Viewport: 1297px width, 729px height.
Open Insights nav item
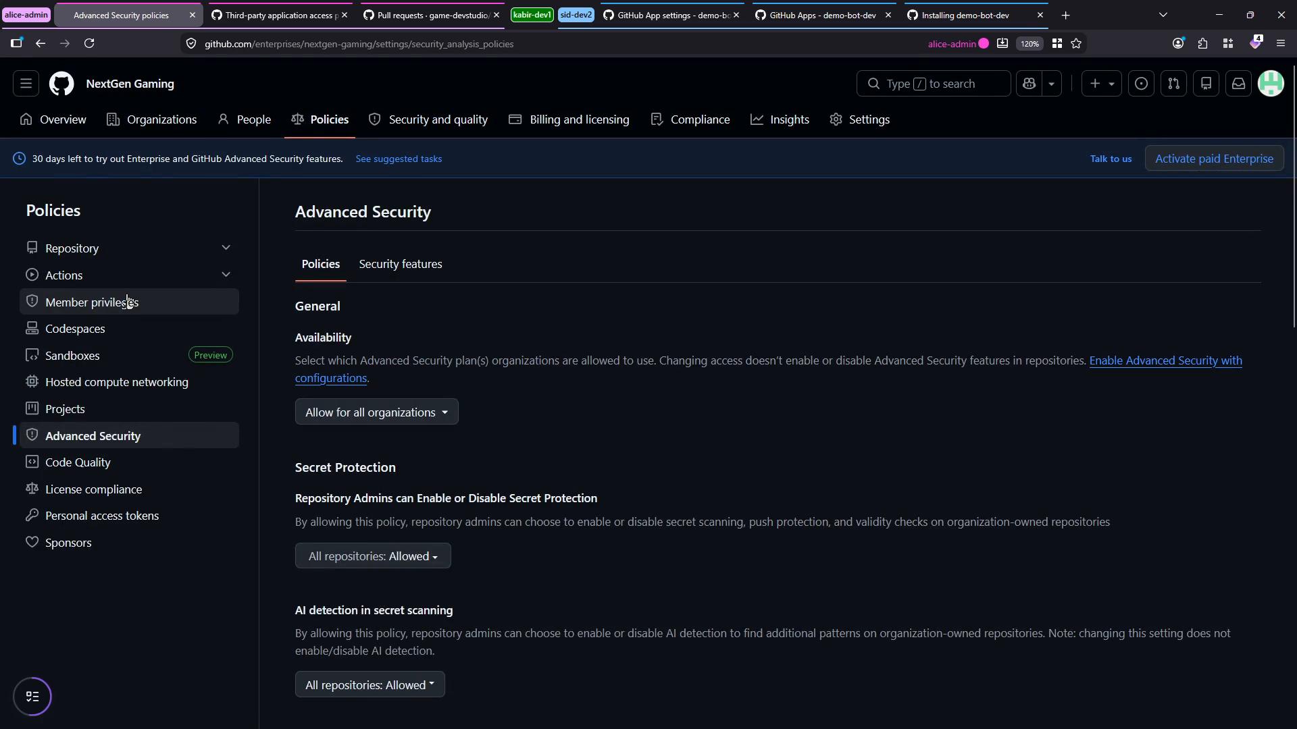780,119
